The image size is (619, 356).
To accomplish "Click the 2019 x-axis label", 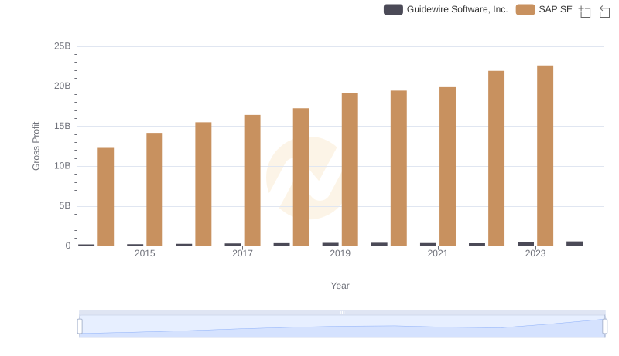I will pos(340,253).
